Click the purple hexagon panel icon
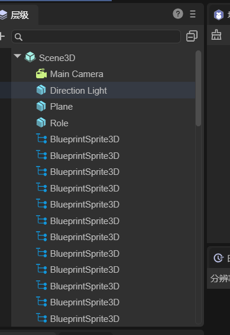 219,15
